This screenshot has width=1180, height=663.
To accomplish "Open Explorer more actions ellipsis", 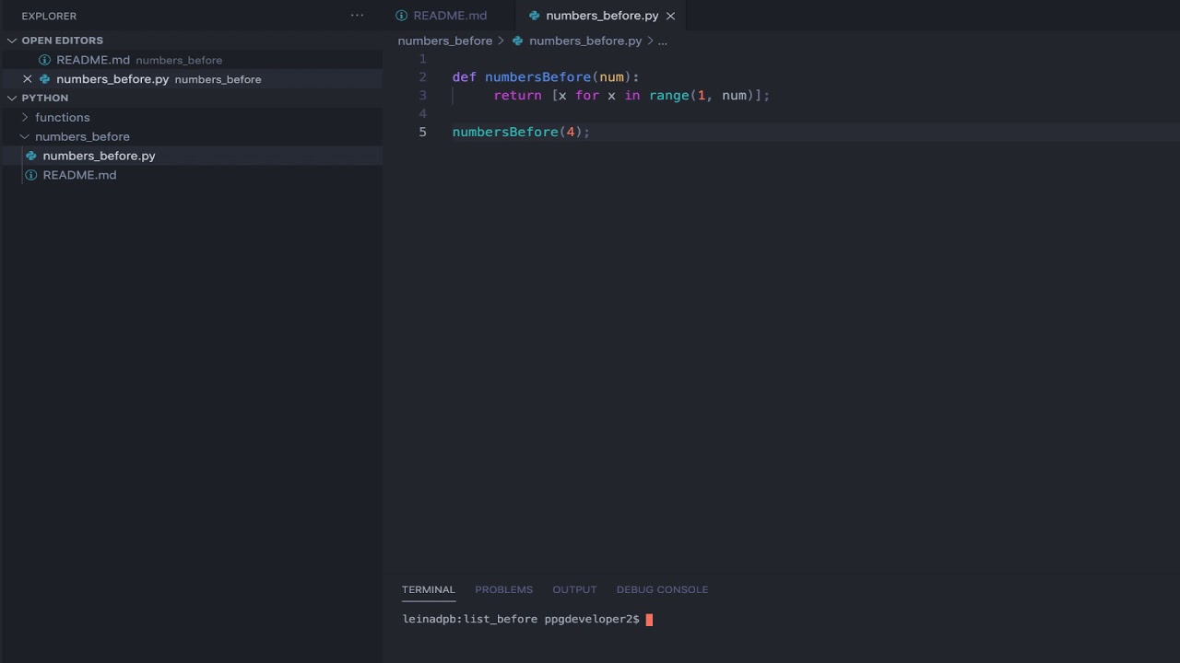I will pos(357,16).
